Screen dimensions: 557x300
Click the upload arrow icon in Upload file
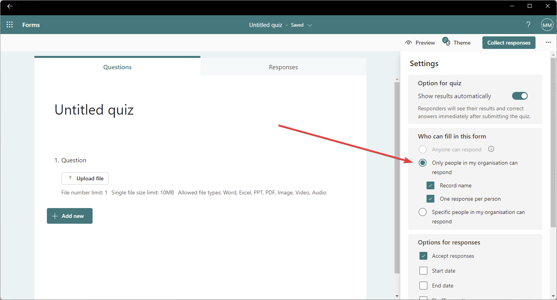click(x=70, y=178)
